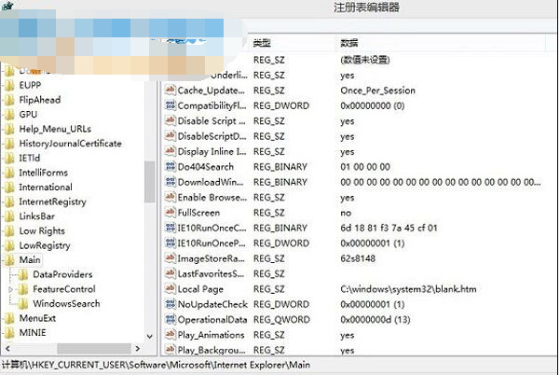Viewport: 560px width, 375px height.
Task: Click FullScreen's 'no' data value
Action: (x=346, y=213)
